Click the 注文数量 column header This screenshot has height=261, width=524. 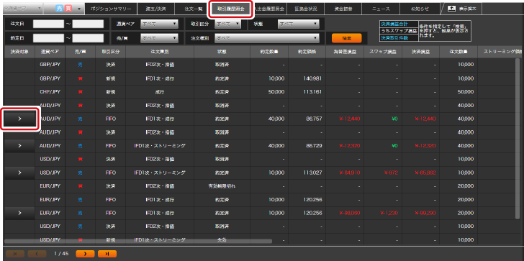click(458, 52)
